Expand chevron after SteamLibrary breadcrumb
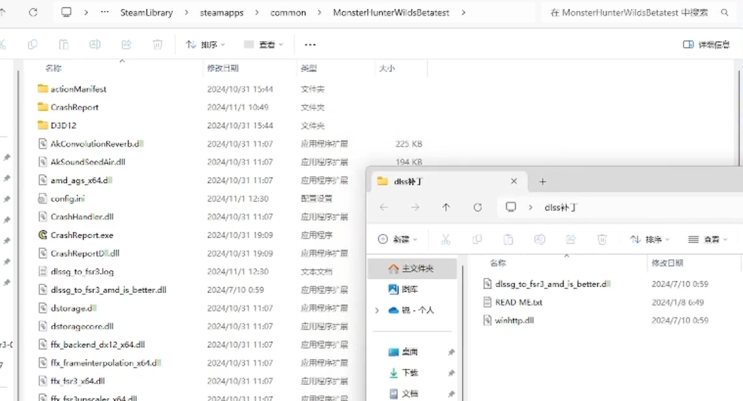Viewport: 743px width, 401px height. 186,13
